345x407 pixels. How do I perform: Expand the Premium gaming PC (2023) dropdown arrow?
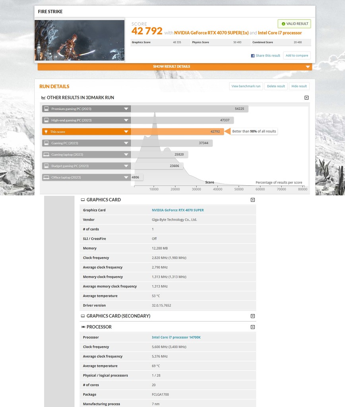pyautogui.click(x=126, y=109)
